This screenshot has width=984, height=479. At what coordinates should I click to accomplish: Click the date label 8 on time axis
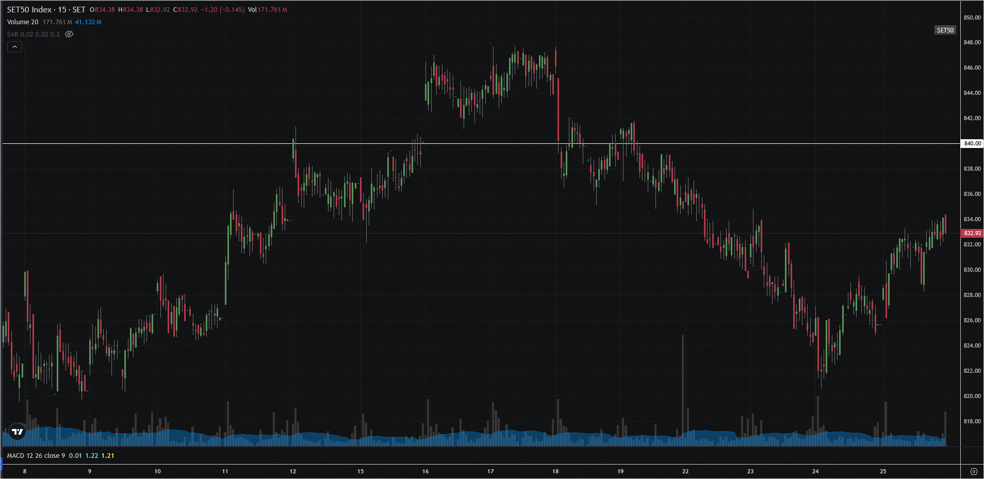[x=25, y=471]
